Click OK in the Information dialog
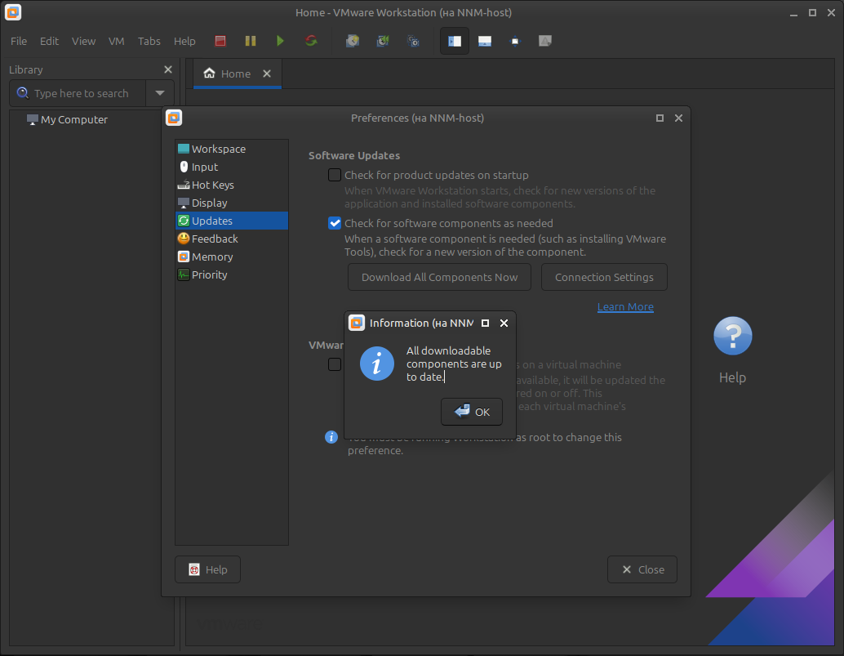Viewport: 844px width, 656px height. coord(472,412)
